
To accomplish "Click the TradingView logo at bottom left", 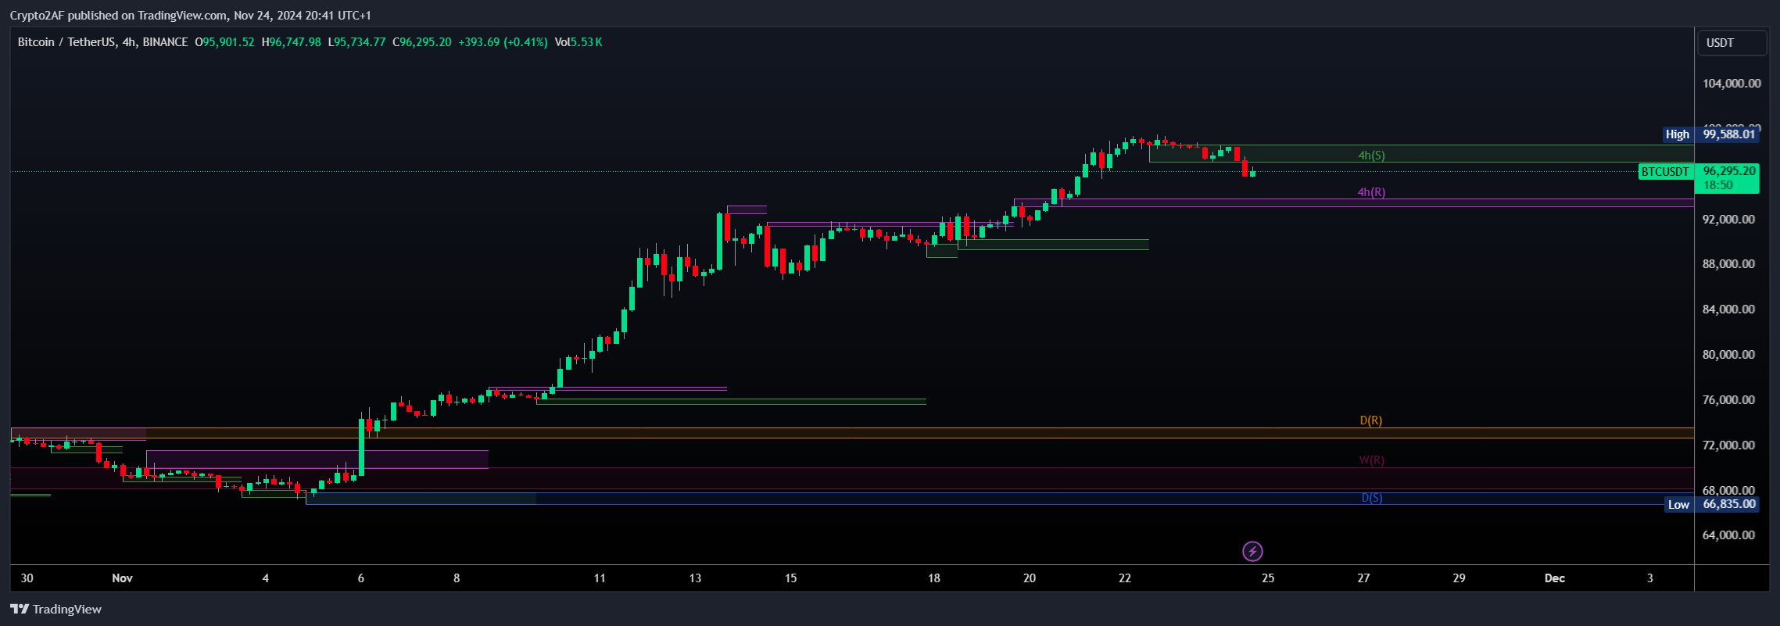I will (56, 610).
